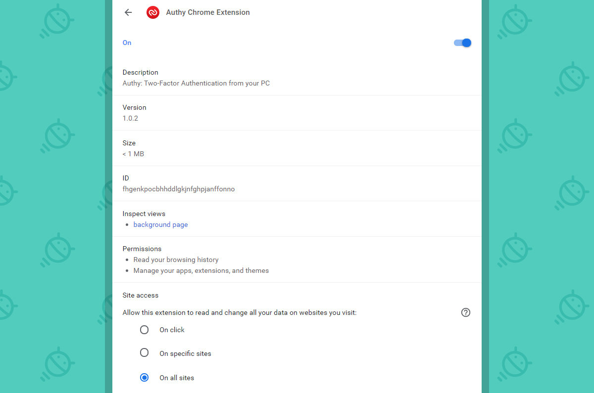Click the Inspect views heading

click(144, 214)
